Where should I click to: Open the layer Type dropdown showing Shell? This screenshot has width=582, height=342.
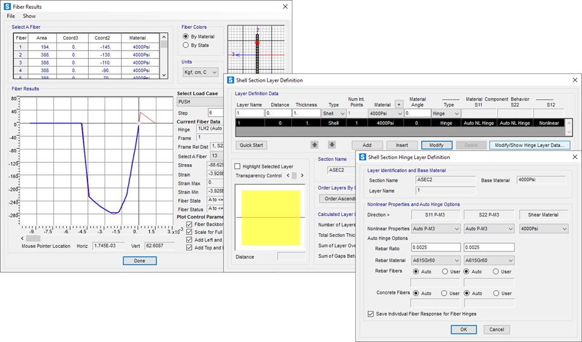click(333, 113)
